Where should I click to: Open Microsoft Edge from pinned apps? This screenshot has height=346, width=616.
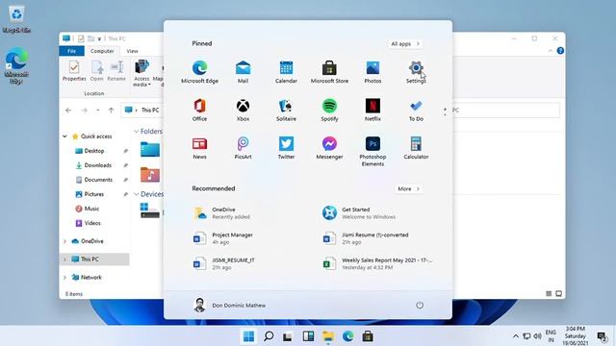pyautogui.click(x=199, y=72)
